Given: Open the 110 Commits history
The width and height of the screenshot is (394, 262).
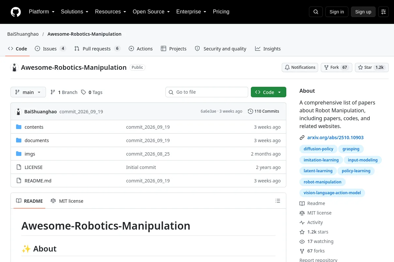Looking at the screenshot, I should (263, 111).
